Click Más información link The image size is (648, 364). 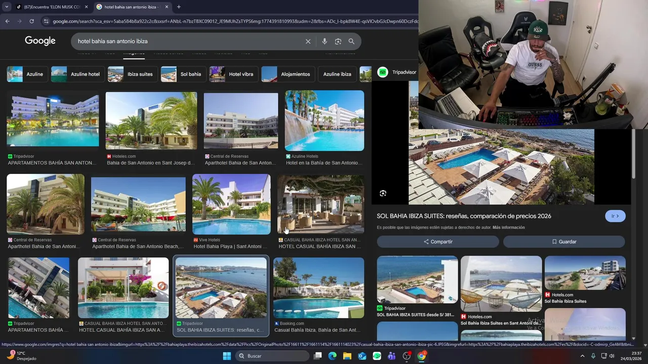(x=508, y=227)
